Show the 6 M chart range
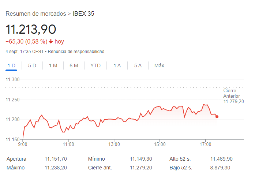Screen dimensions: 255x176 (x=74, y=65)
